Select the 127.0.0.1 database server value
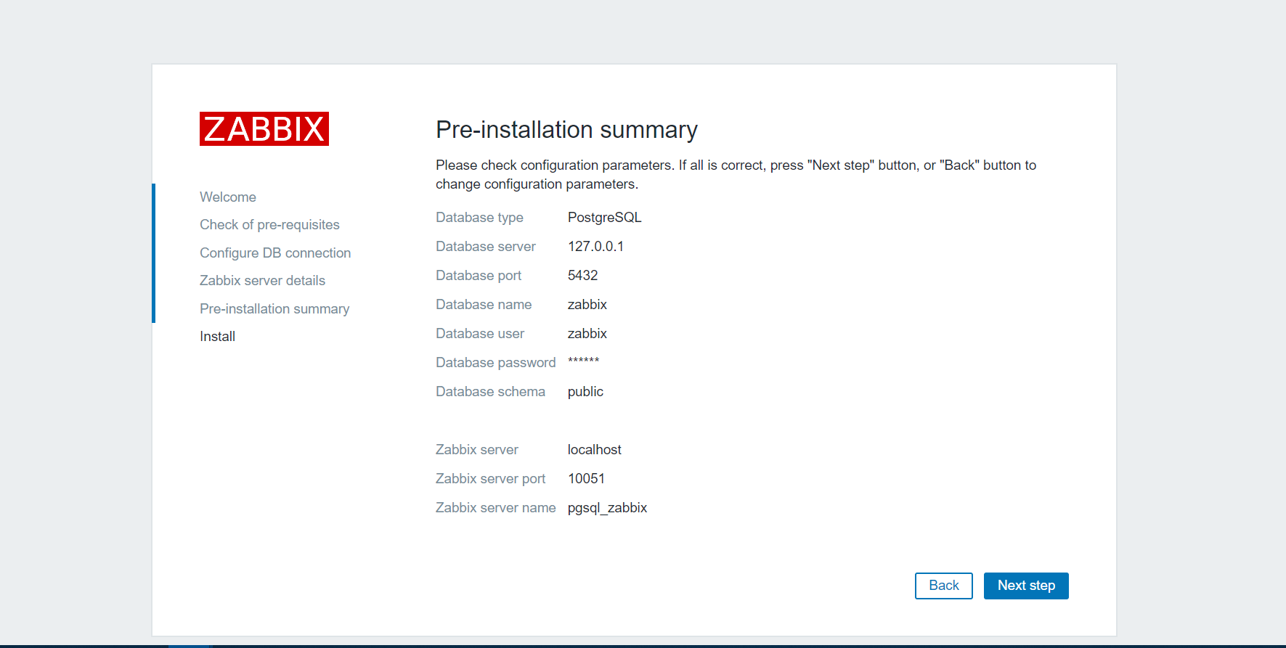The image size is (1286, 648). point(595,247)
